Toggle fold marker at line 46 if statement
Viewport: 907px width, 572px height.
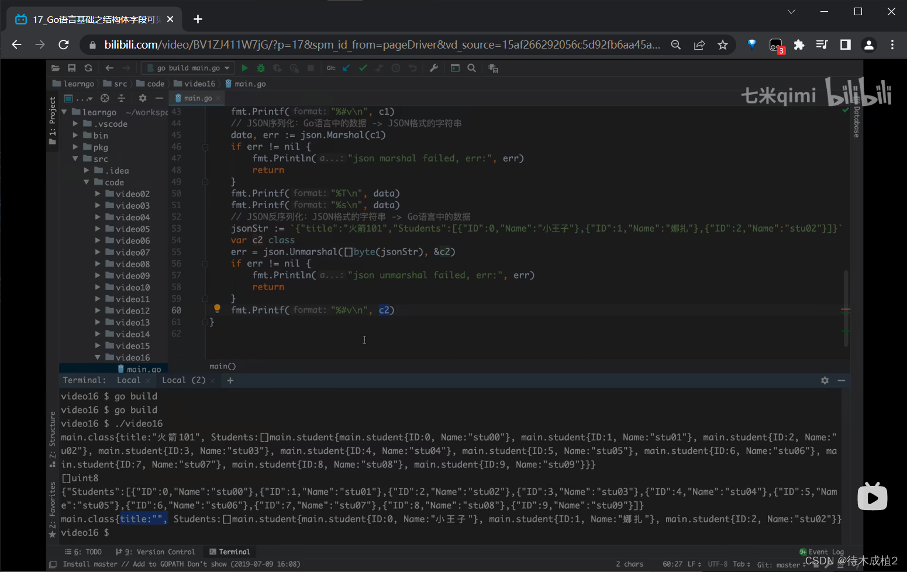click(x=205, y=147)
